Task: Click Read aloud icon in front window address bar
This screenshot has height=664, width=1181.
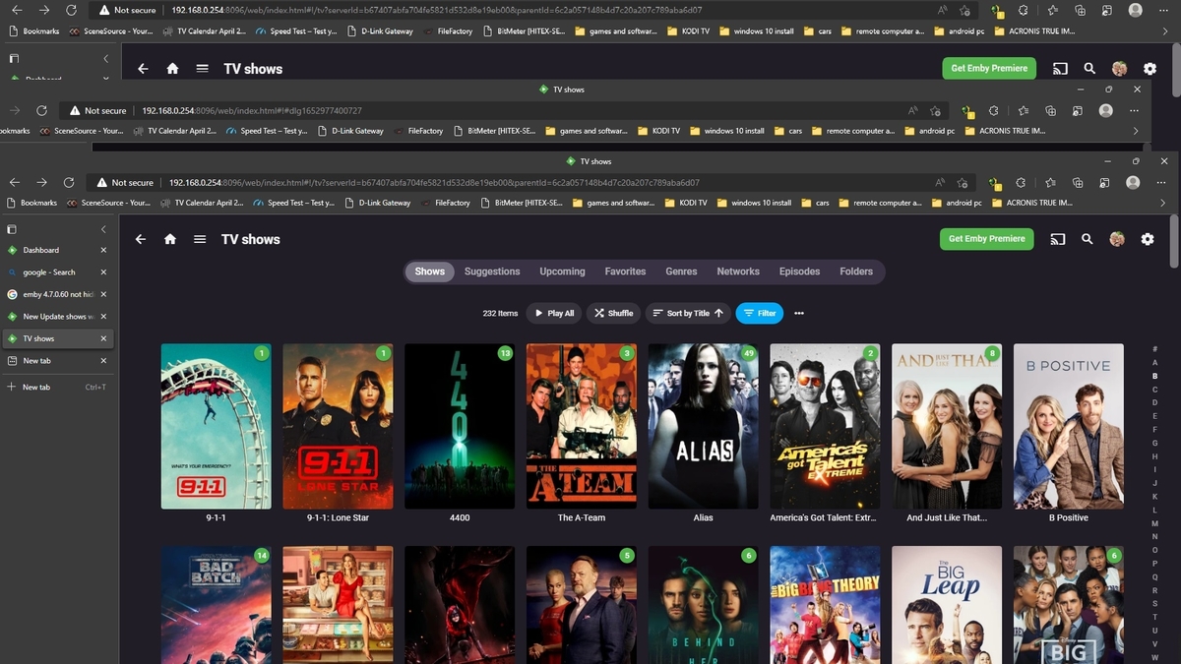Action: click(940, 182)
